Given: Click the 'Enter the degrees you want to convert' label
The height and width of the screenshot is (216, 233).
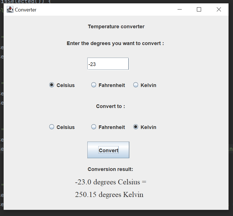Looking at the screenshot, I should pos(115,43).
